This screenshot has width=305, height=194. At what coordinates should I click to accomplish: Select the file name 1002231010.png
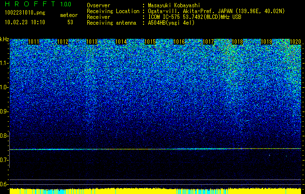[x=25, y=13]
